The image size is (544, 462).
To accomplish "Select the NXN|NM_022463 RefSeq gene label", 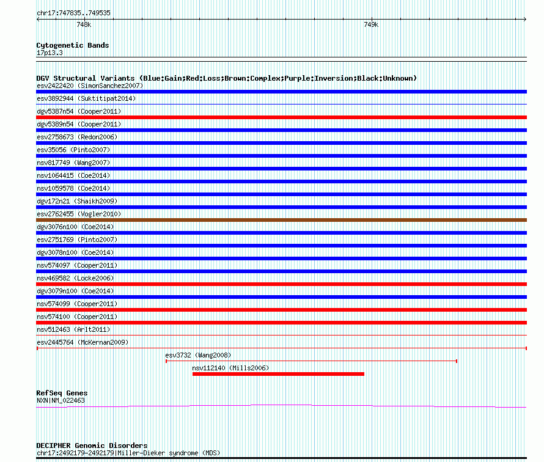I will tap(61, 400).
